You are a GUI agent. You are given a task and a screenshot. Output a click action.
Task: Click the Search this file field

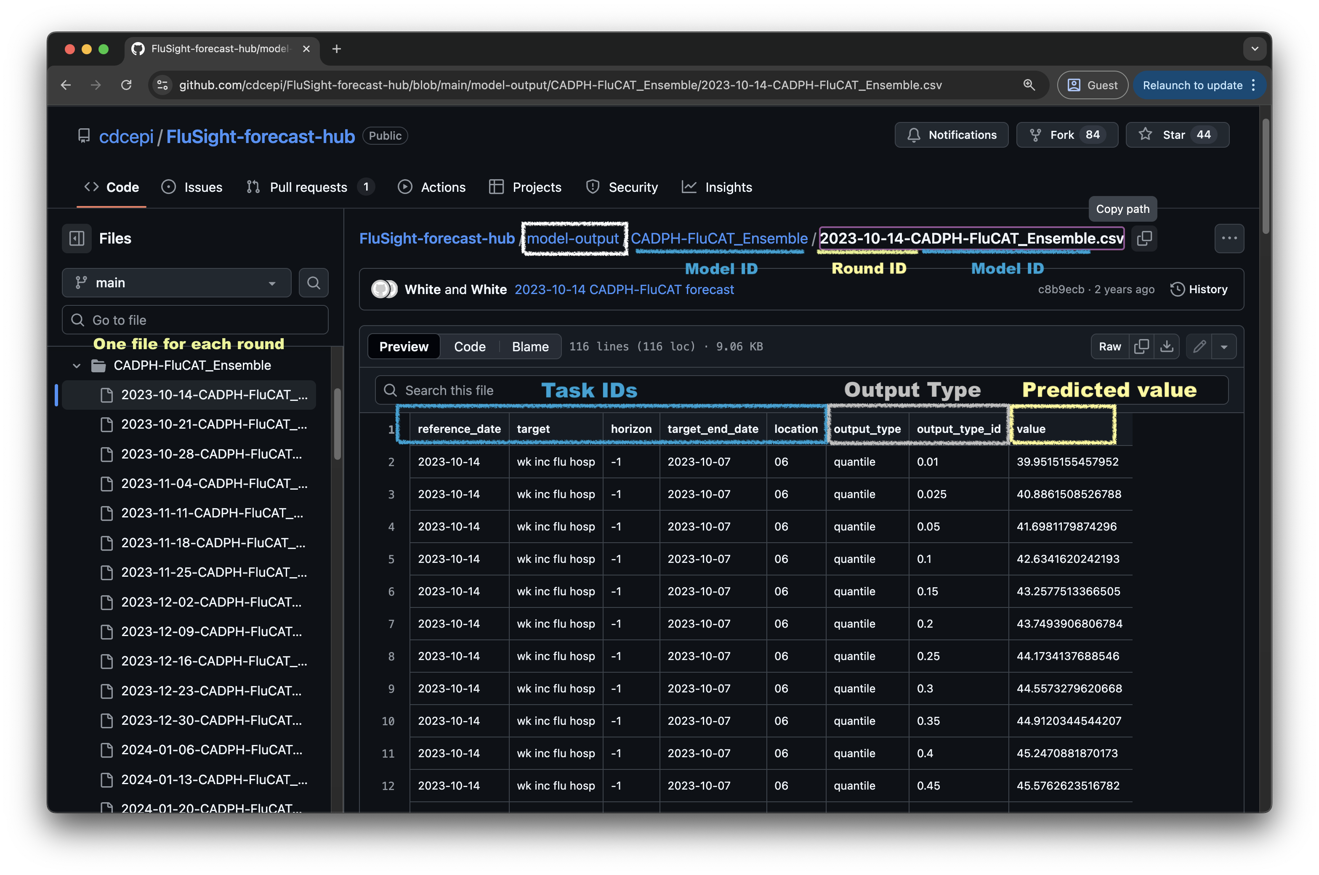449,391
